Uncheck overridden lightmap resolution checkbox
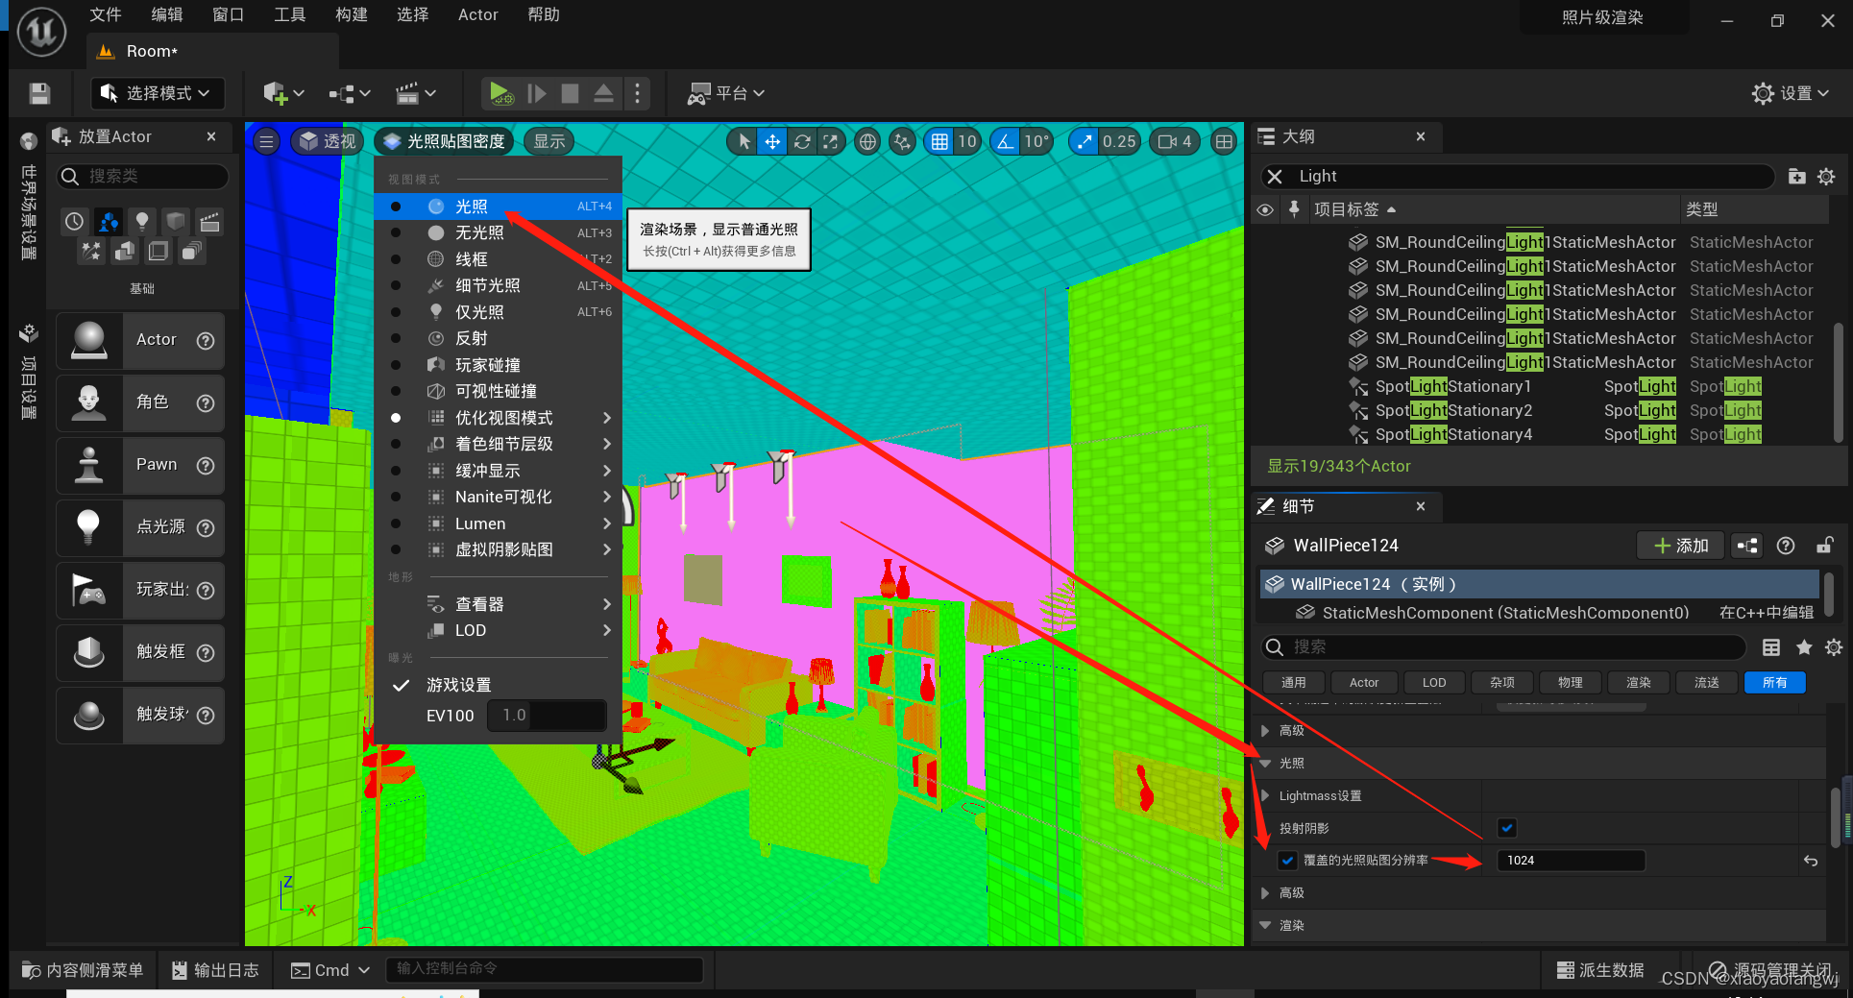 [1287, 861]
